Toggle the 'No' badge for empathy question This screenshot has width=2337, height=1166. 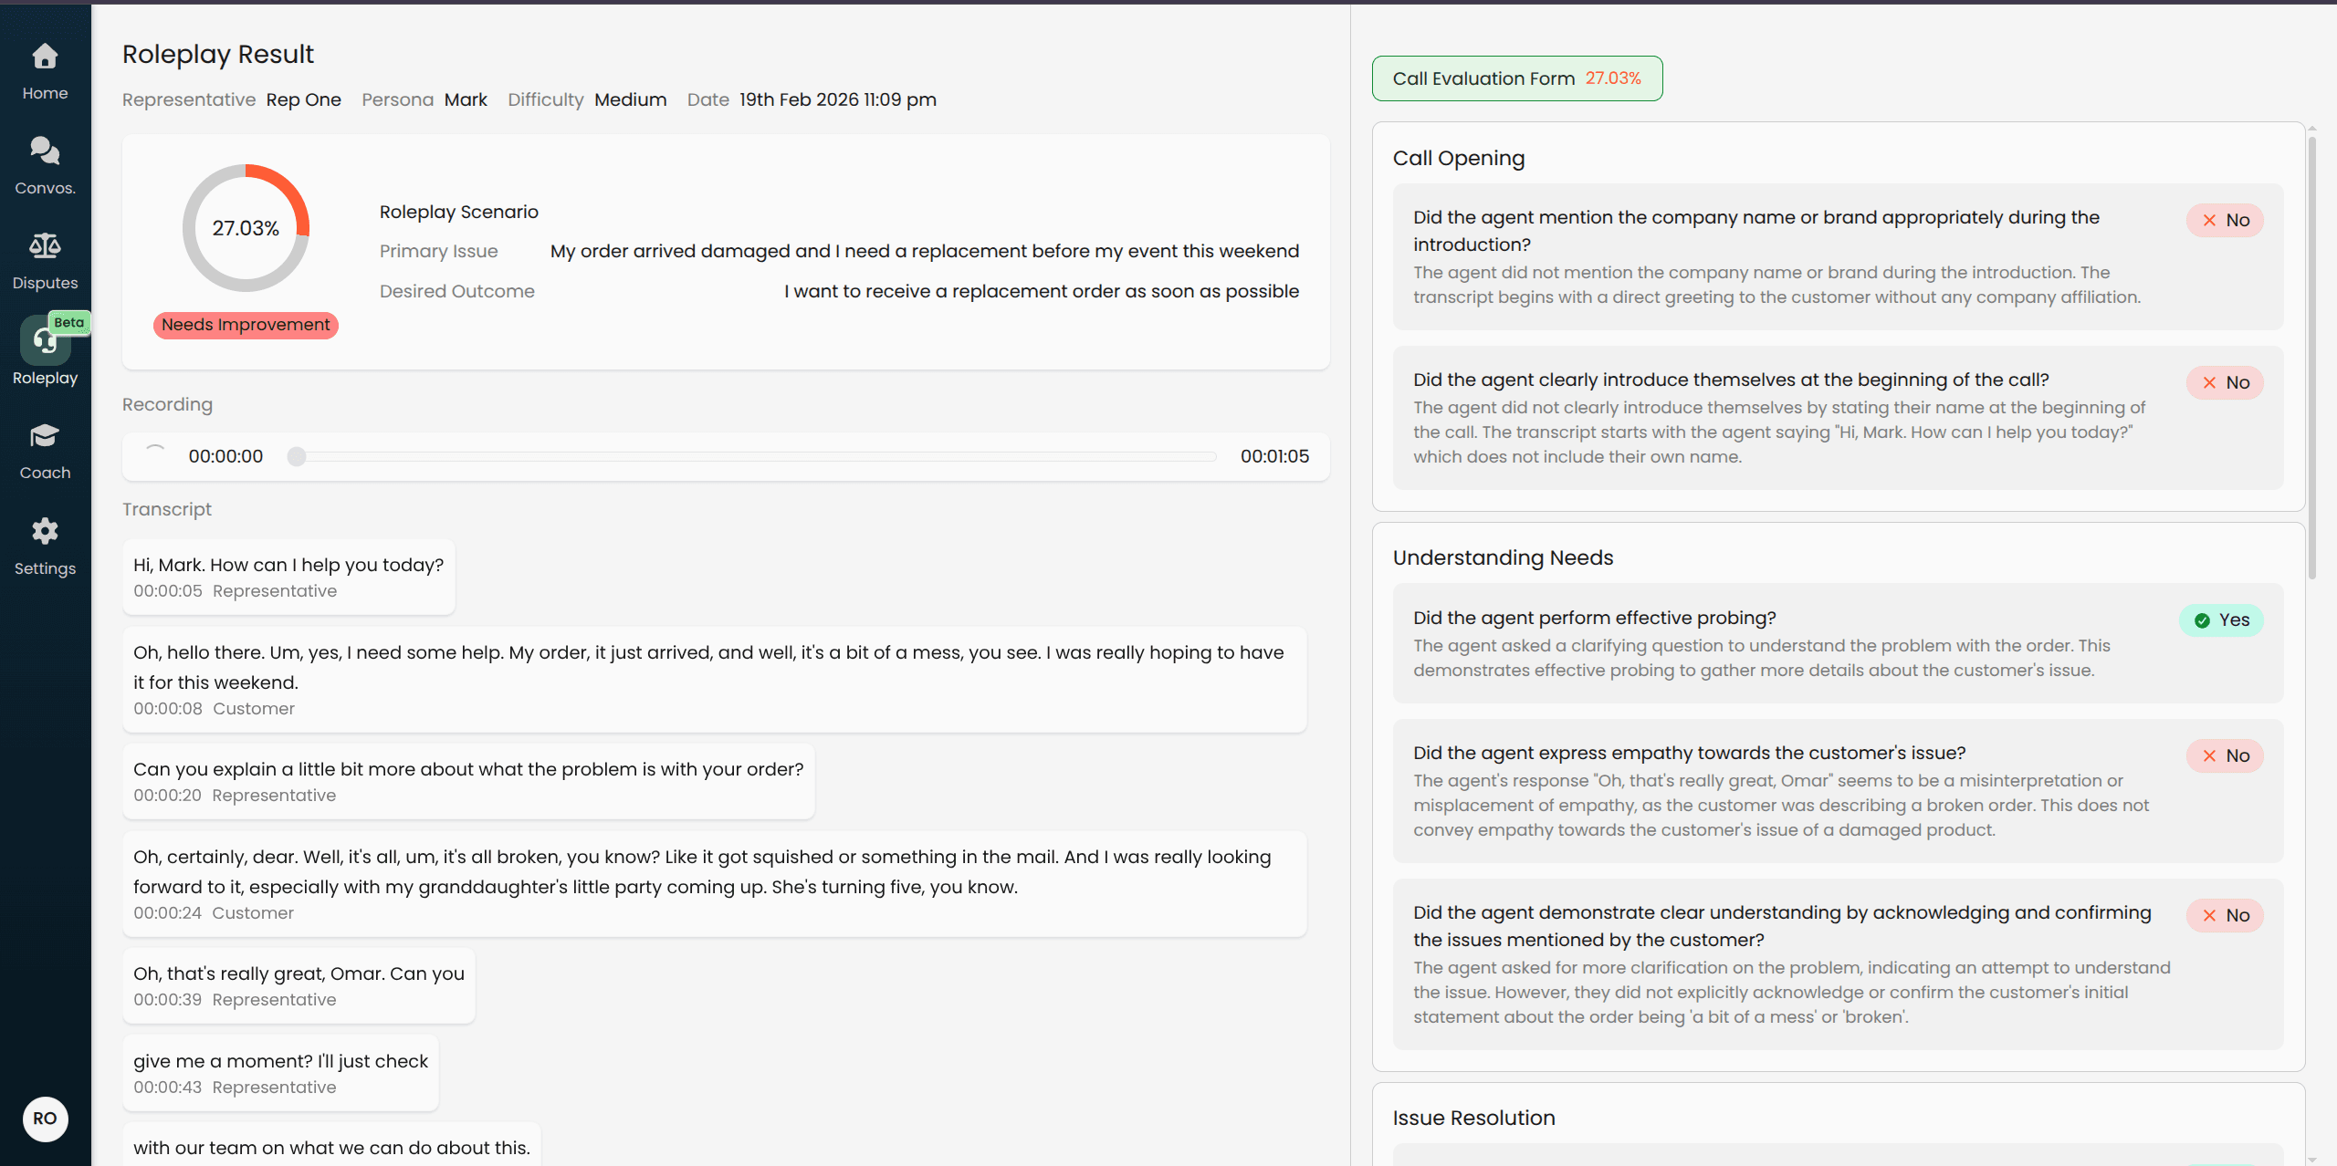pyautogui.click(x=2225, y=755)
